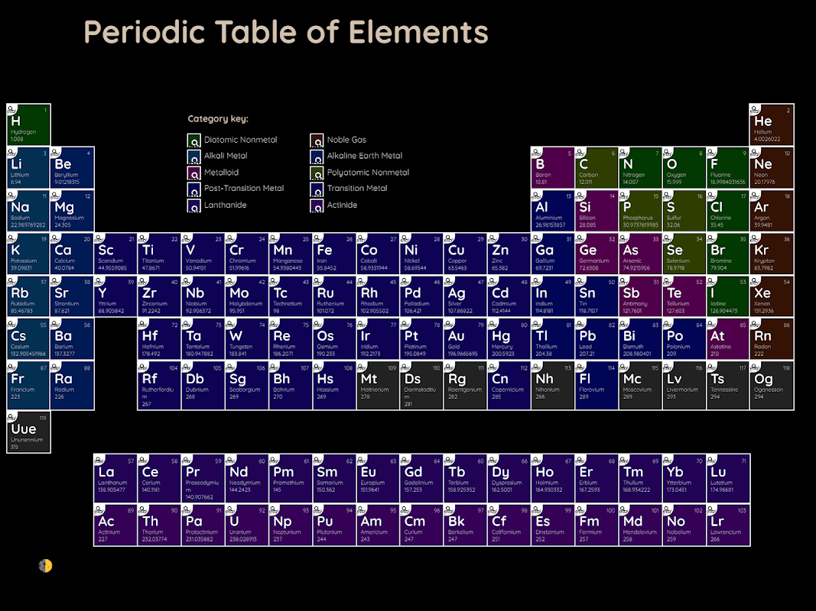This screenshot has width=816, height=611.
Task: Click the corner details icon on Rutherfordium
Action: click(x=142, y=367)
